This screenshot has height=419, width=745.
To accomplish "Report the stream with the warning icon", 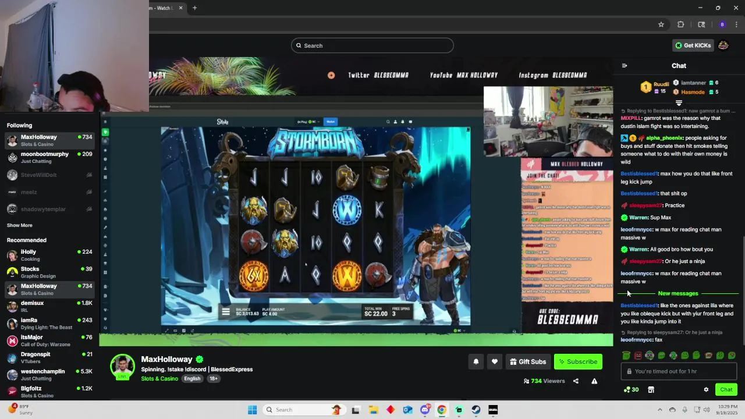I will coord(594,381).
